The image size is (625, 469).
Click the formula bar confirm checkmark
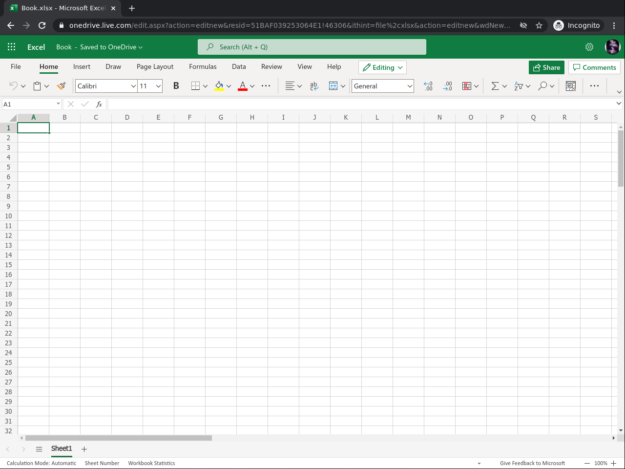[85, 104]
